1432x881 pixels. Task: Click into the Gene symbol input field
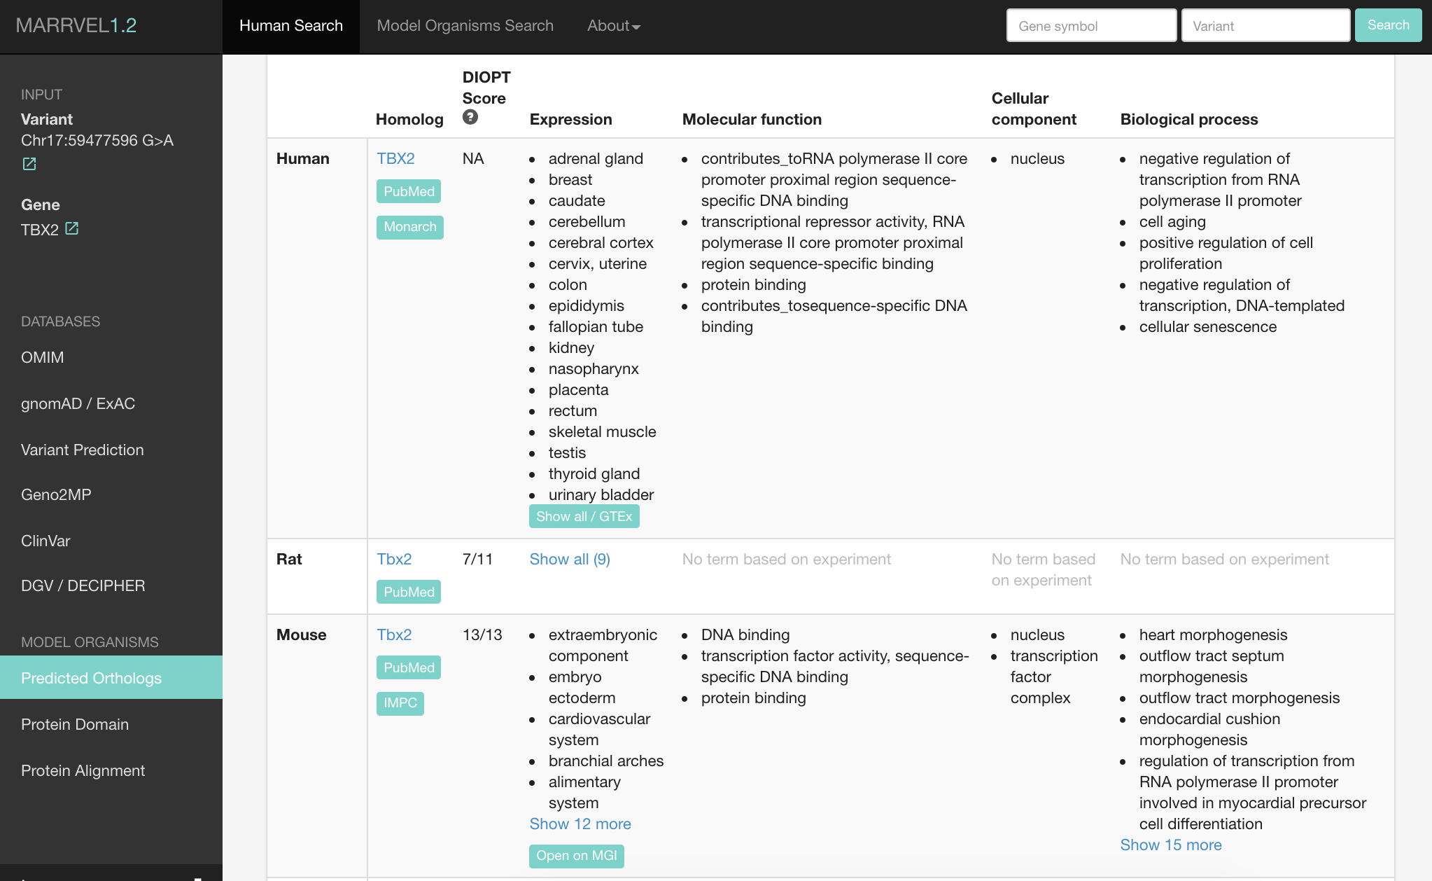(x=1090, y=26)
